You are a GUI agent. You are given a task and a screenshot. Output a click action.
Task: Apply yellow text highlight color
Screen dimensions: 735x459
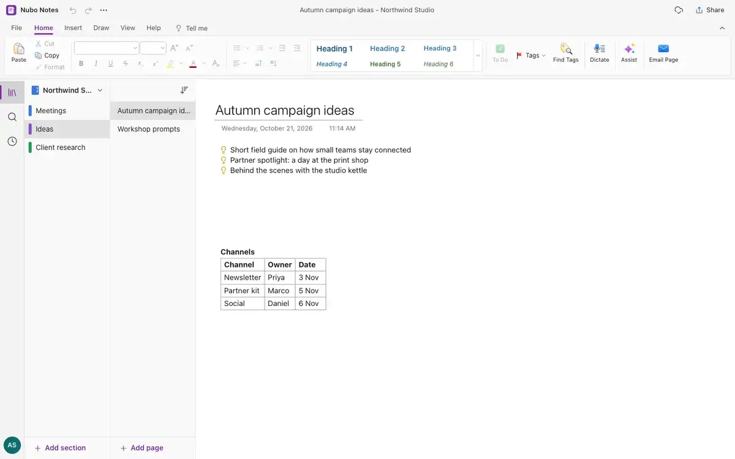click(171, 63)
